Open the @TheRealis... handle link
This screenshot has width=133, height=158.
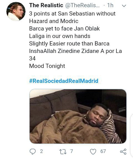coord(82,5)
